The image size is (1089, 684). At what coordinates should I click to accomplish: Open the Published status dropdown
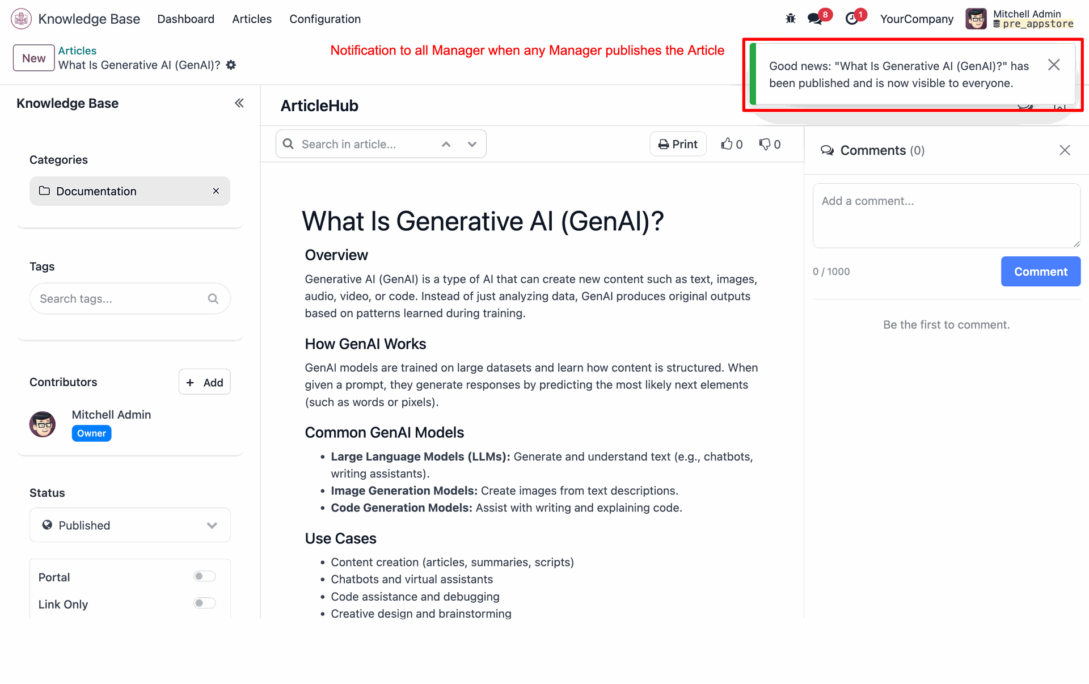pos(130,525)
